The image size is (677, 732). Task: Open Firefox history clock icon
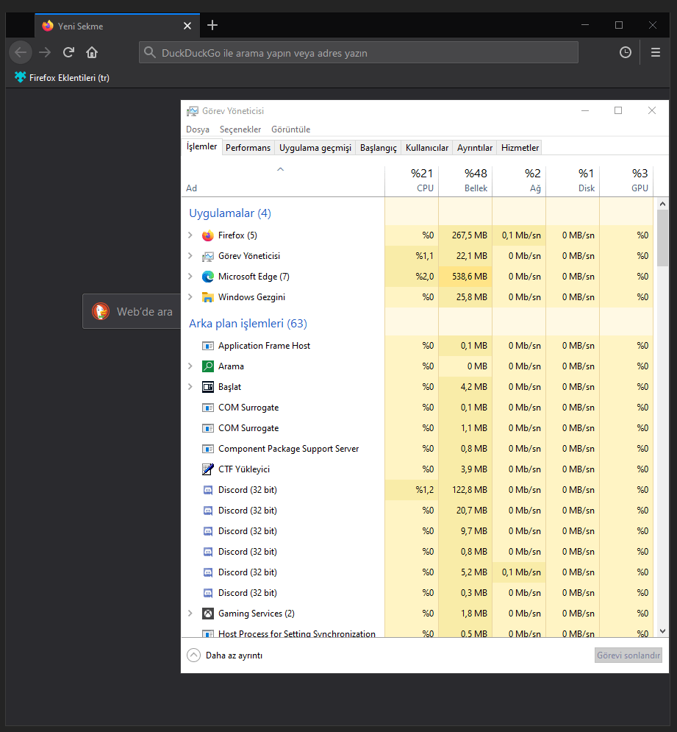coord(626,52)
